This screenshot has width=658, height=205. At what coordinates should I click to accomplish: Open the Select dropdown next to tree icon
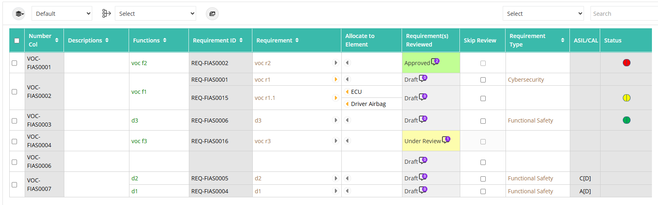tap(155, 13)
